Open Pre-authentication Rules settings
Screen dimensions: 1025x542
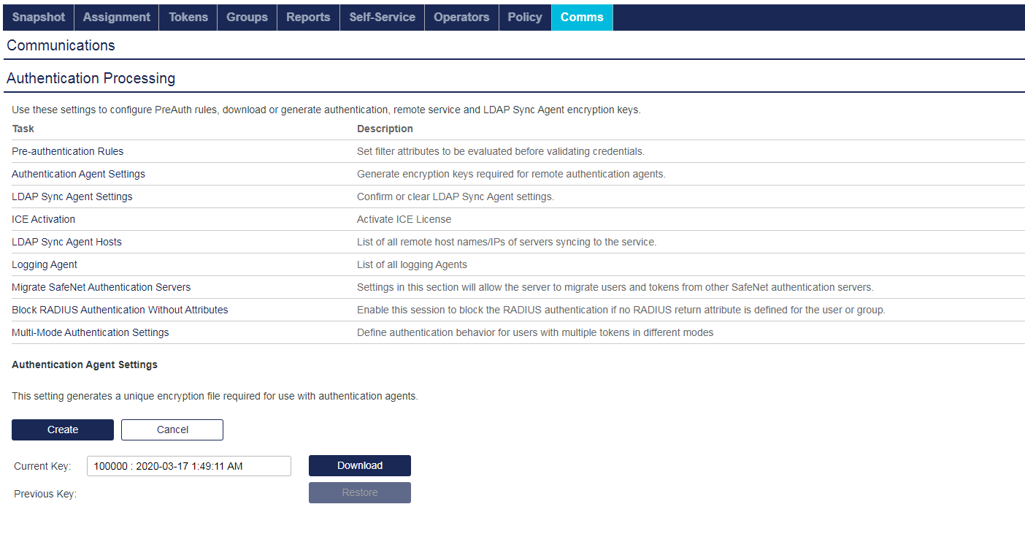tap(67, 151)
